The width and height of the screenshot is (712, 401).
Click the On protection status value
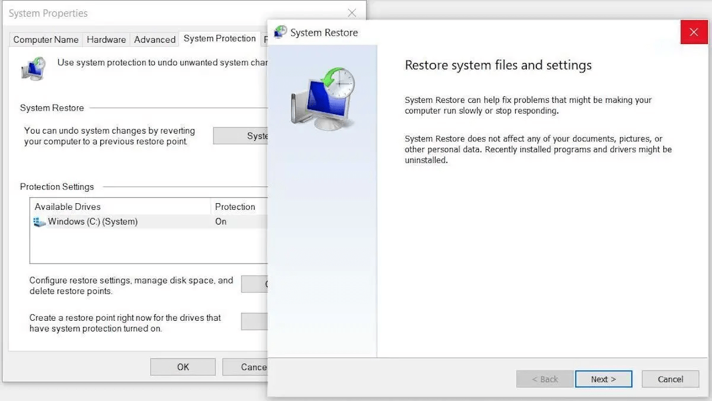[x=221, y=222]
